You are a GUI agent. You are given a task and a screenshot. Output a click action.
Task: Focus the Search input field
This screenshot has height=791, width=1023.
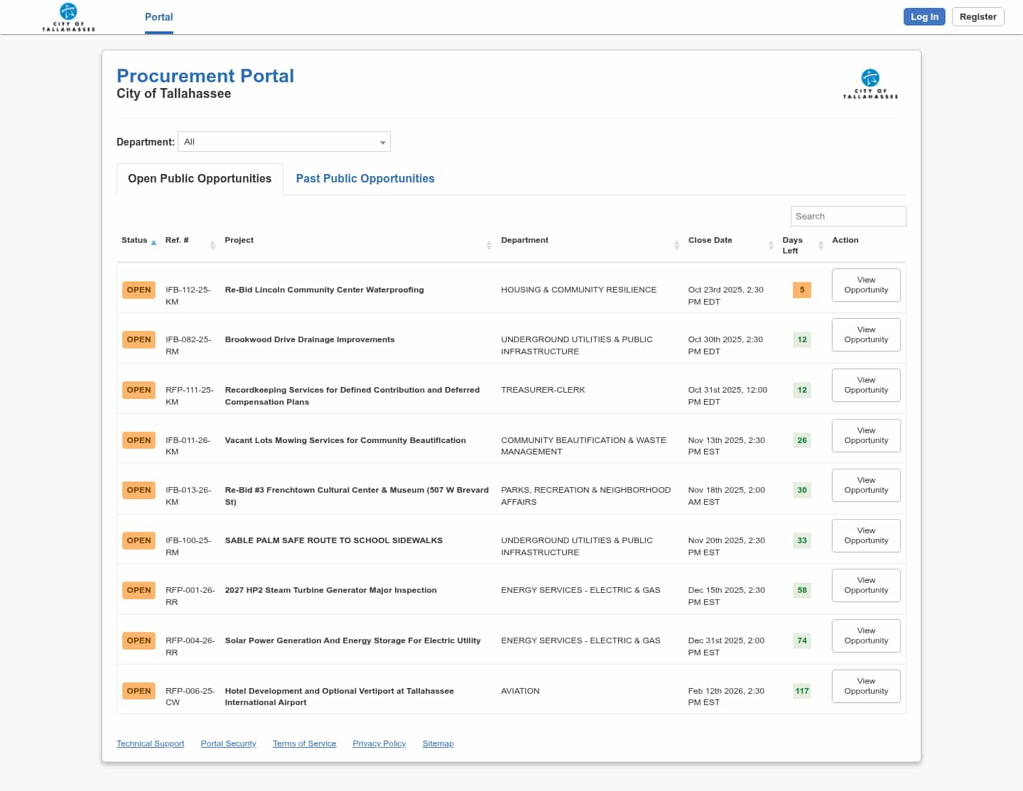848,217
